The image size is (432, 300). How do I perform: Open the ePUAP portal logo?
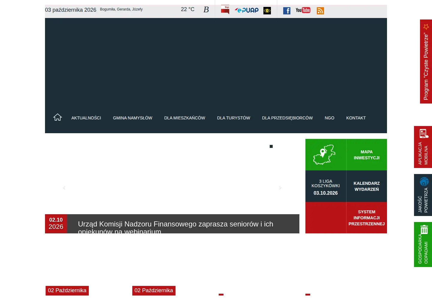[x=247, y=10]
